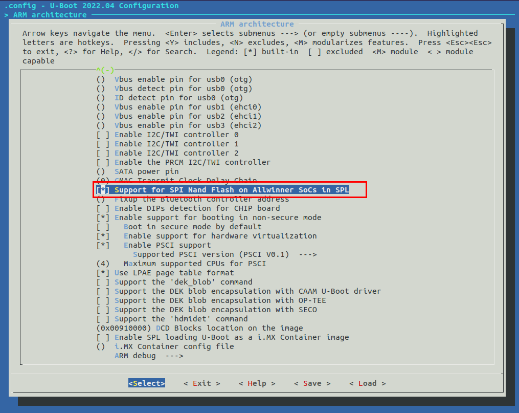
Task: Select ID detect pin for usb0 (otg)
Action: [x=170, y=98]
